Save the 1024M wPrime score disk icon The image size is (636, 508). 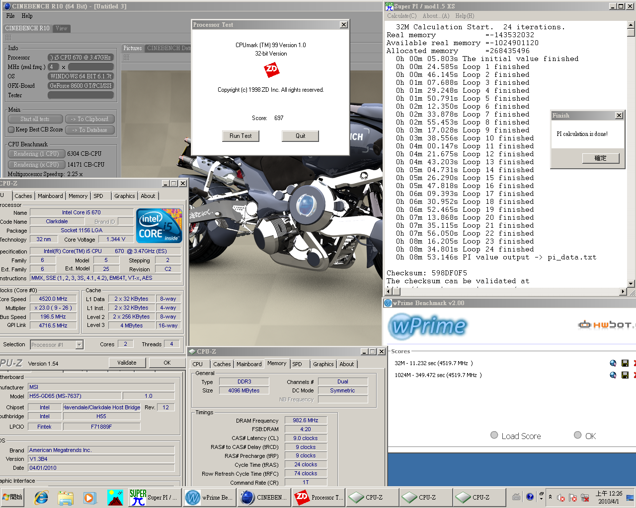pyautogui.click(x=625, y=375)
